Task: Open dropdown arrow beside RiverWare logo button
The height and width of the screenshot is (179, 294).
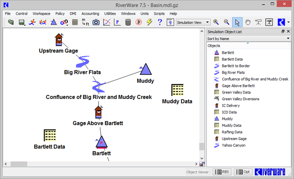Action: pyautogui.click(x=289, y=22)
